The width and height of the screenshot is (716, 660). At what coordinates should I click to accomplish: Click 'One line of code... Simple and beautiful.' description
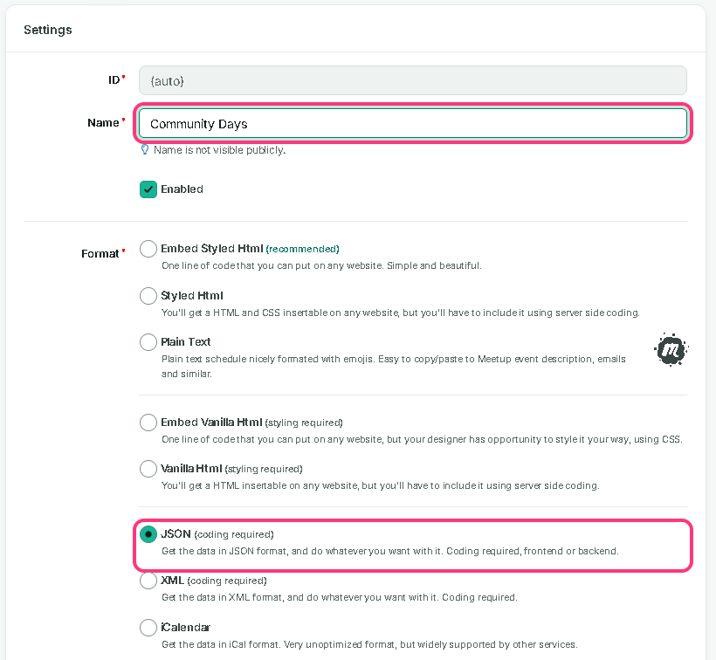(321, 265)
